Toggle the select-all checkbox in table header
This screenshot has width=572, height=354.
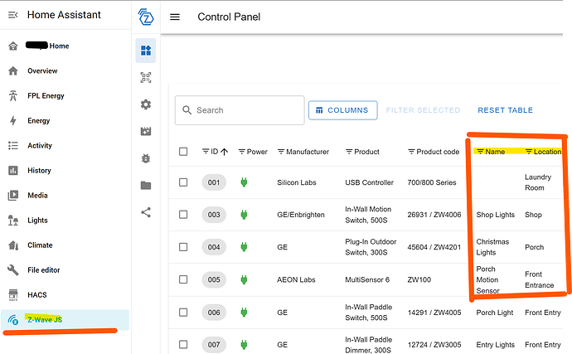(x=183, y=152)
